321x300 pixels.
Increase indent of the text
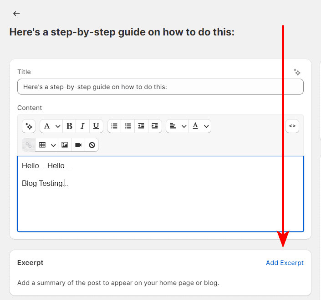tap(155, 126)
